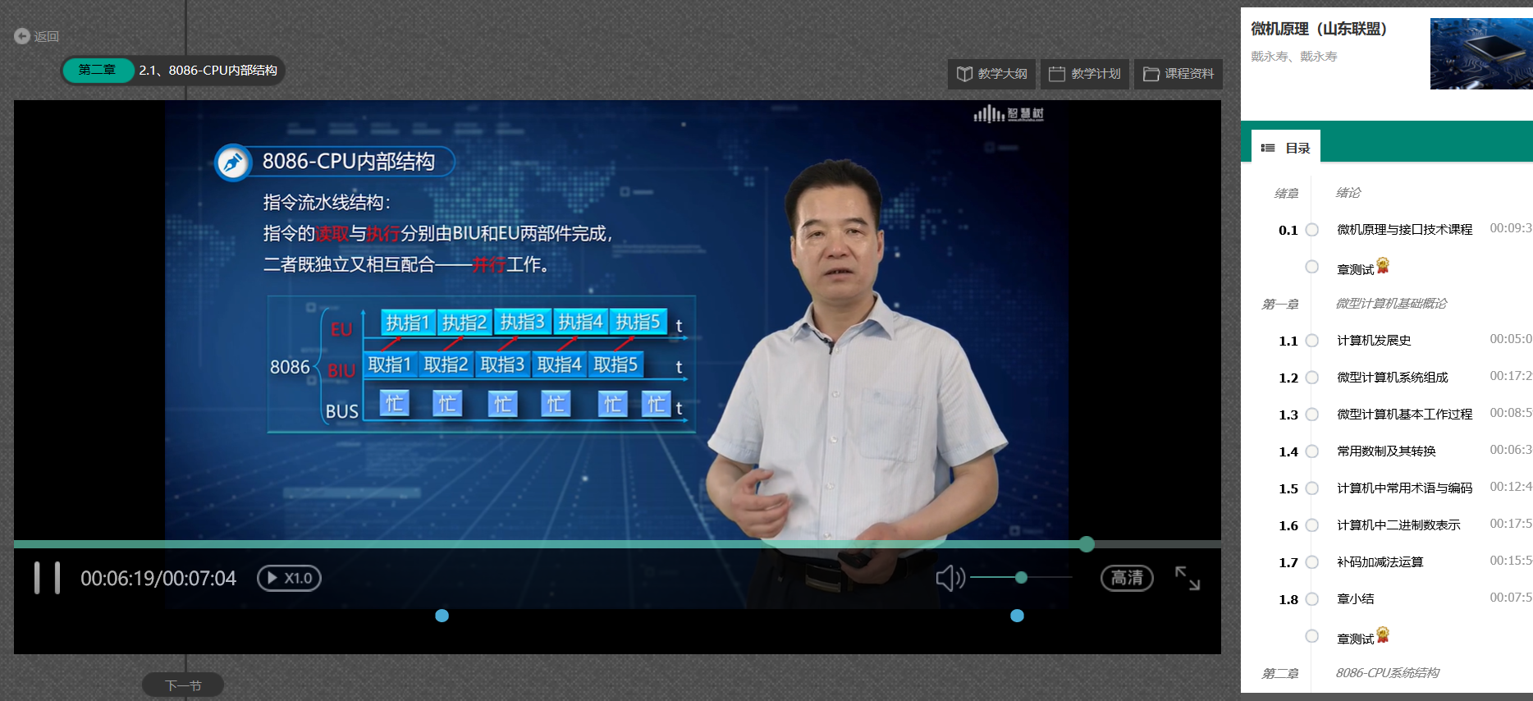Enter fullscreen video mode

click(1187, 578)
